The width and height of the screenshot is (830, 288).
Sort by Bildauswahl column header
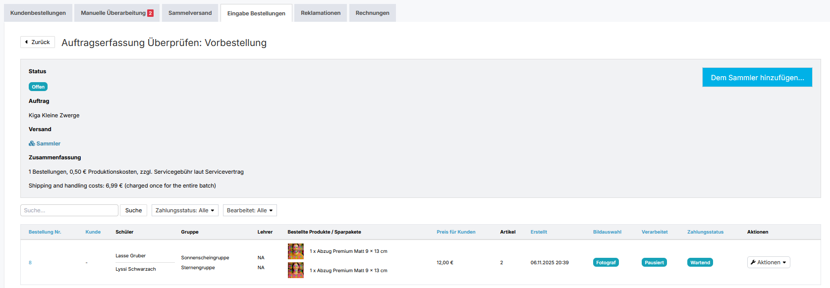607,232
